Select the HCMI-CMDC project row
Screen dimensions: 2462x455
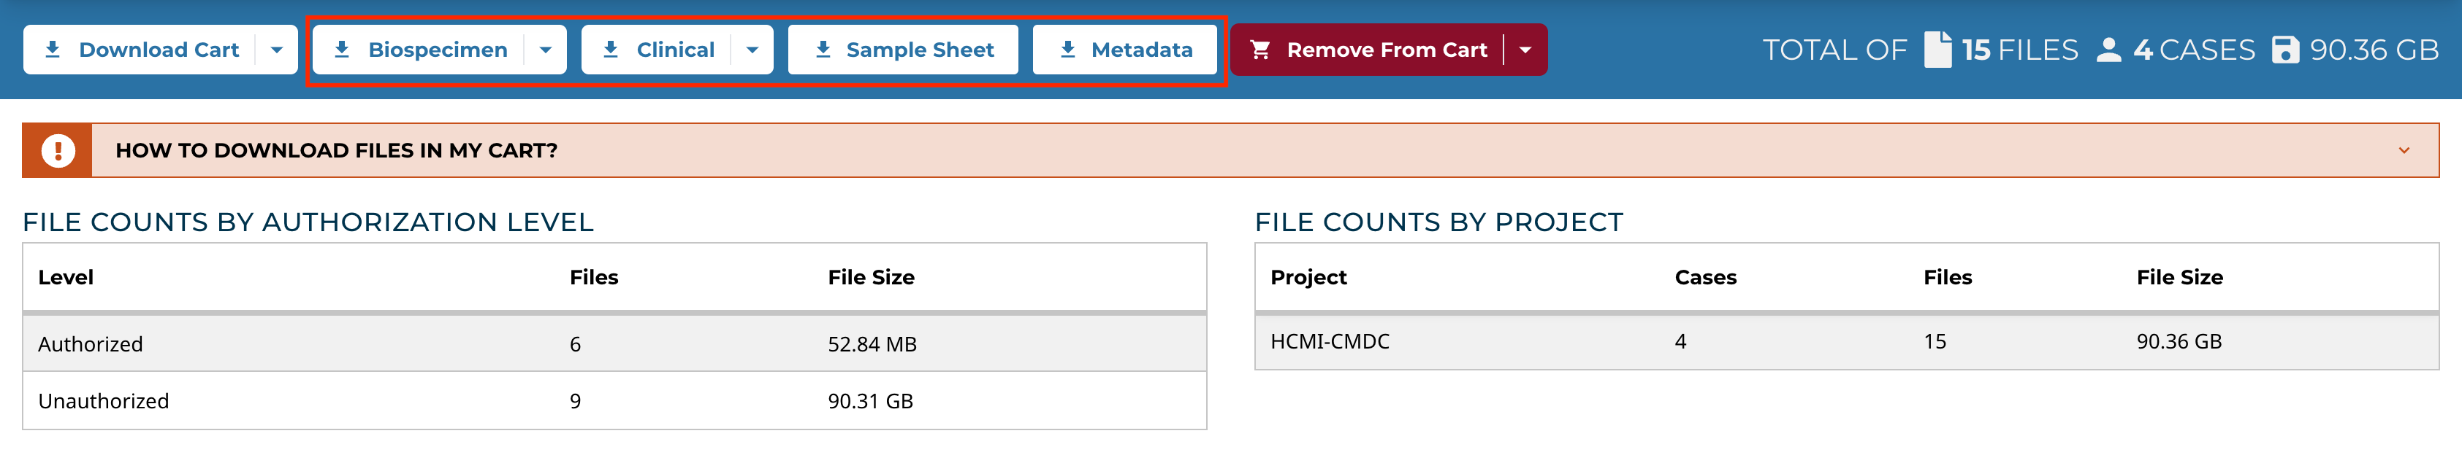coord(1330,341)
